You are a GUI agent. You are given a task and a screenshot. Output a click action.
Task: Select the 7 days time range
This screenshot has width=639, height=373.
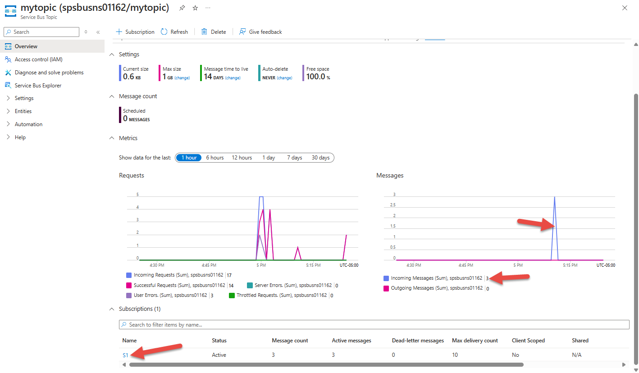pyautogui.click(x=295, y=158)
